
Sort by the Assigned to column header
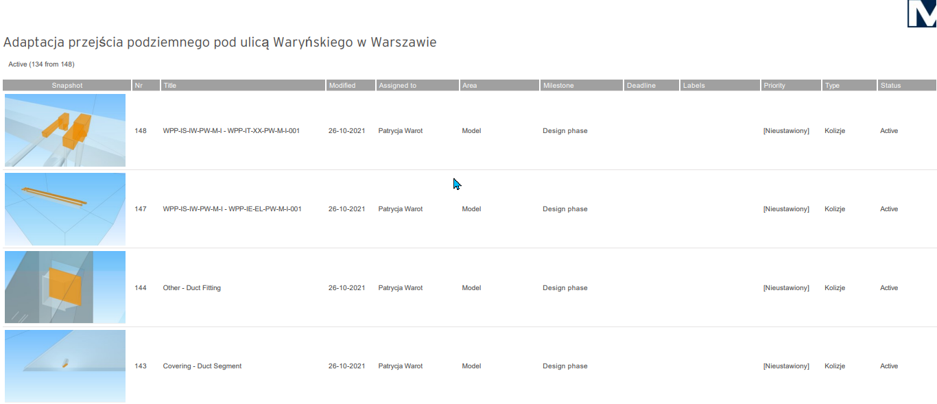418,86
